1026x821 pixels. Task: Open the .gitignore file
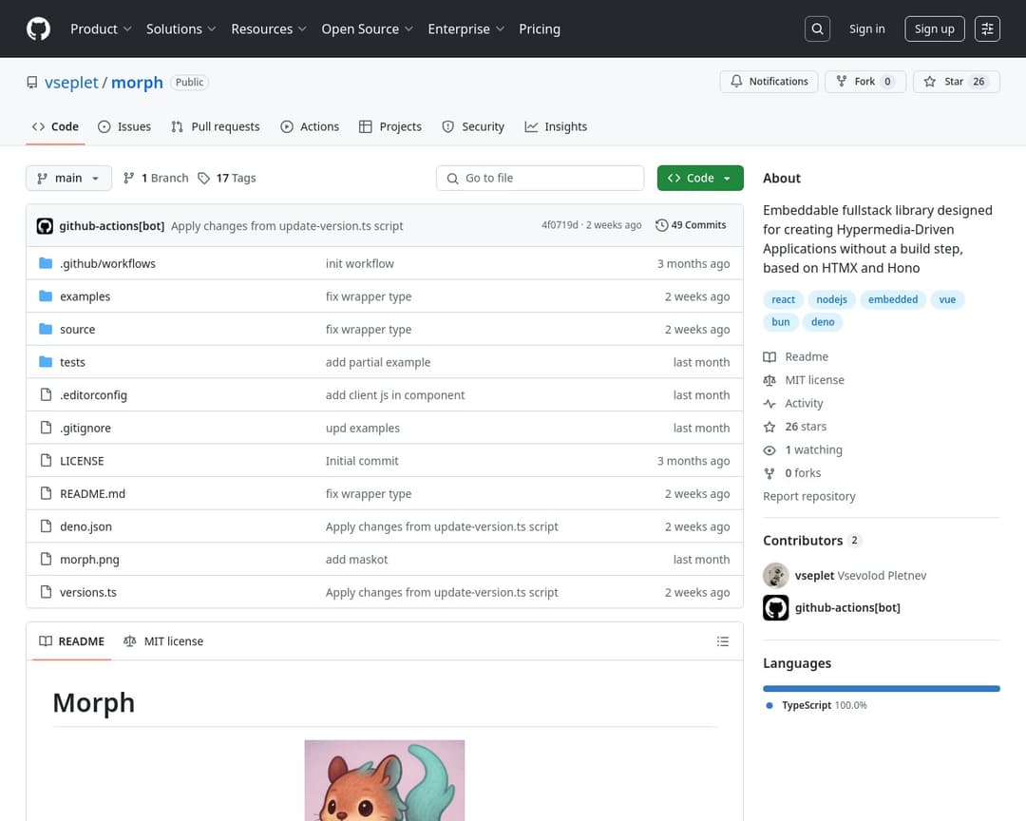pyautogui.click(x=85, y=428)
